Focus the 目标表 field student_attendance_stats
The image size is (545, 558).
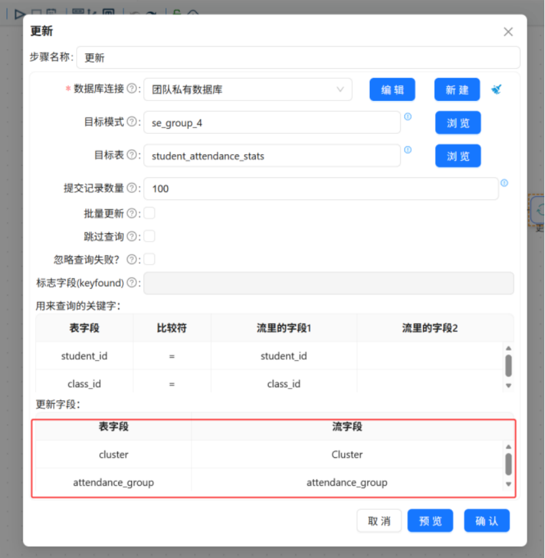(272, 156)
